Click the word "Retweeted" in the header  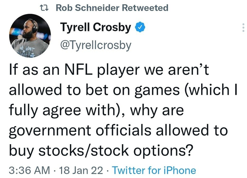pyautogui.click(x=144, y=8)
